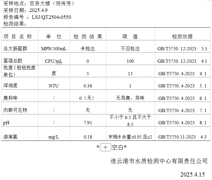Screen dimensions: 212x180
Task: Select the 游离氯 row label
Action: point(10,137)
